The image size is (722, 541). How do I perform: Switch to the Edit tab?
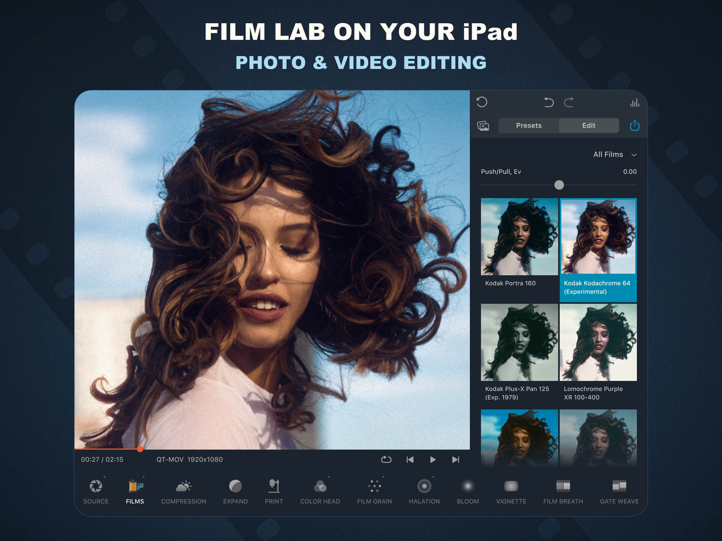pyautogui.click(x=589, y=126)
